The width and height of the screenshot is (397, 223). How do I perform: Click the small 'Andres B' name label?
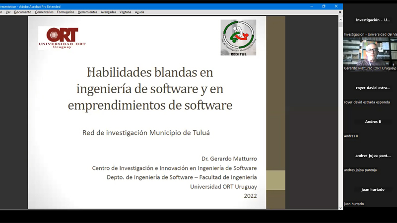pyautogui.click(x=351, y=136)
